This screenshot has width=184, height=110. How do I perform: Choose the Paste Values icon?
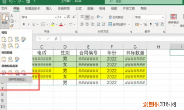[4, 59]
